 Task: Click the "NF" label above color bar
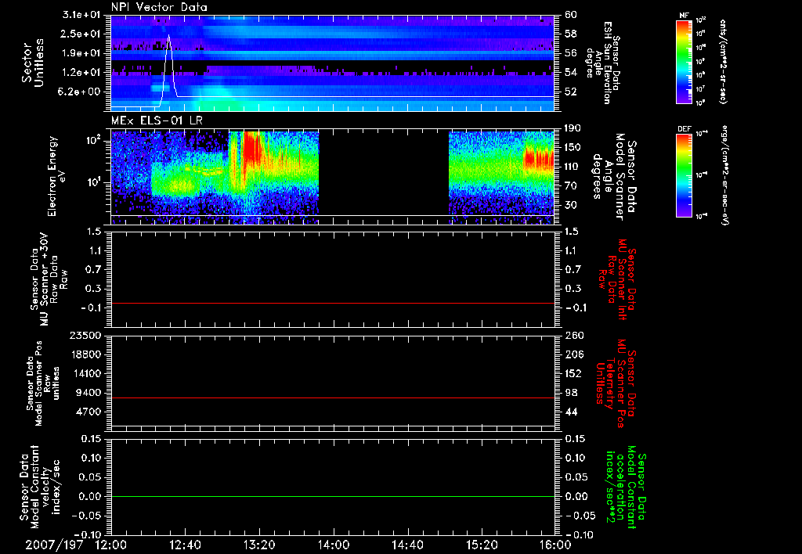click(x=685, y=16)
